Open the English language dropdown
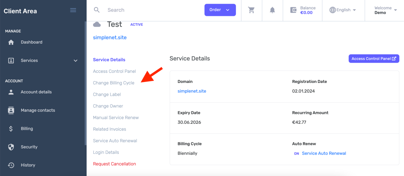 343,10
